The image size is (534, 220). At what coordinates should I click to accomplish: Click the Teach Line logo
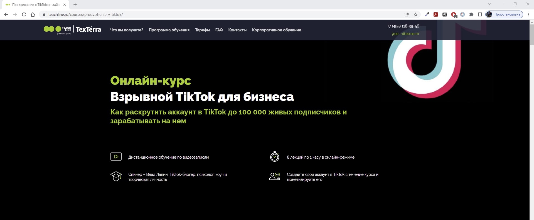tap(57, 29)
